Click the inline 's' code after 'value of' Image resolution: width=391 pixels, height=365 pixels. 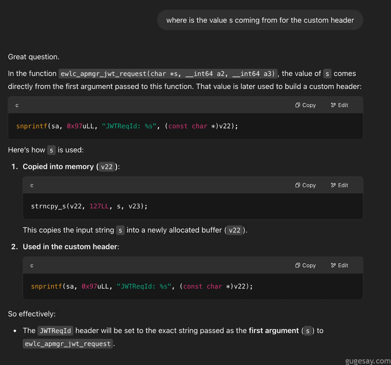tap(327, 74)
